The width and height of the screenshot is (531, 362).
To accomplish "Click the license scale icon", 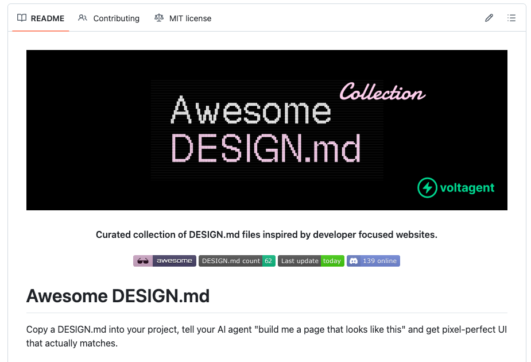I will 159,18.
